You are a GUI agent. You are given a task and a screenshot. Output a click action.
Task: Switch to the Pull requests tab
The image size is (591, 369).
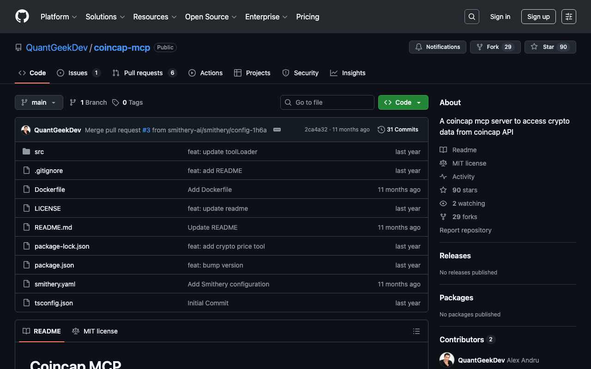pyautogui.click(x=143, y=73)
